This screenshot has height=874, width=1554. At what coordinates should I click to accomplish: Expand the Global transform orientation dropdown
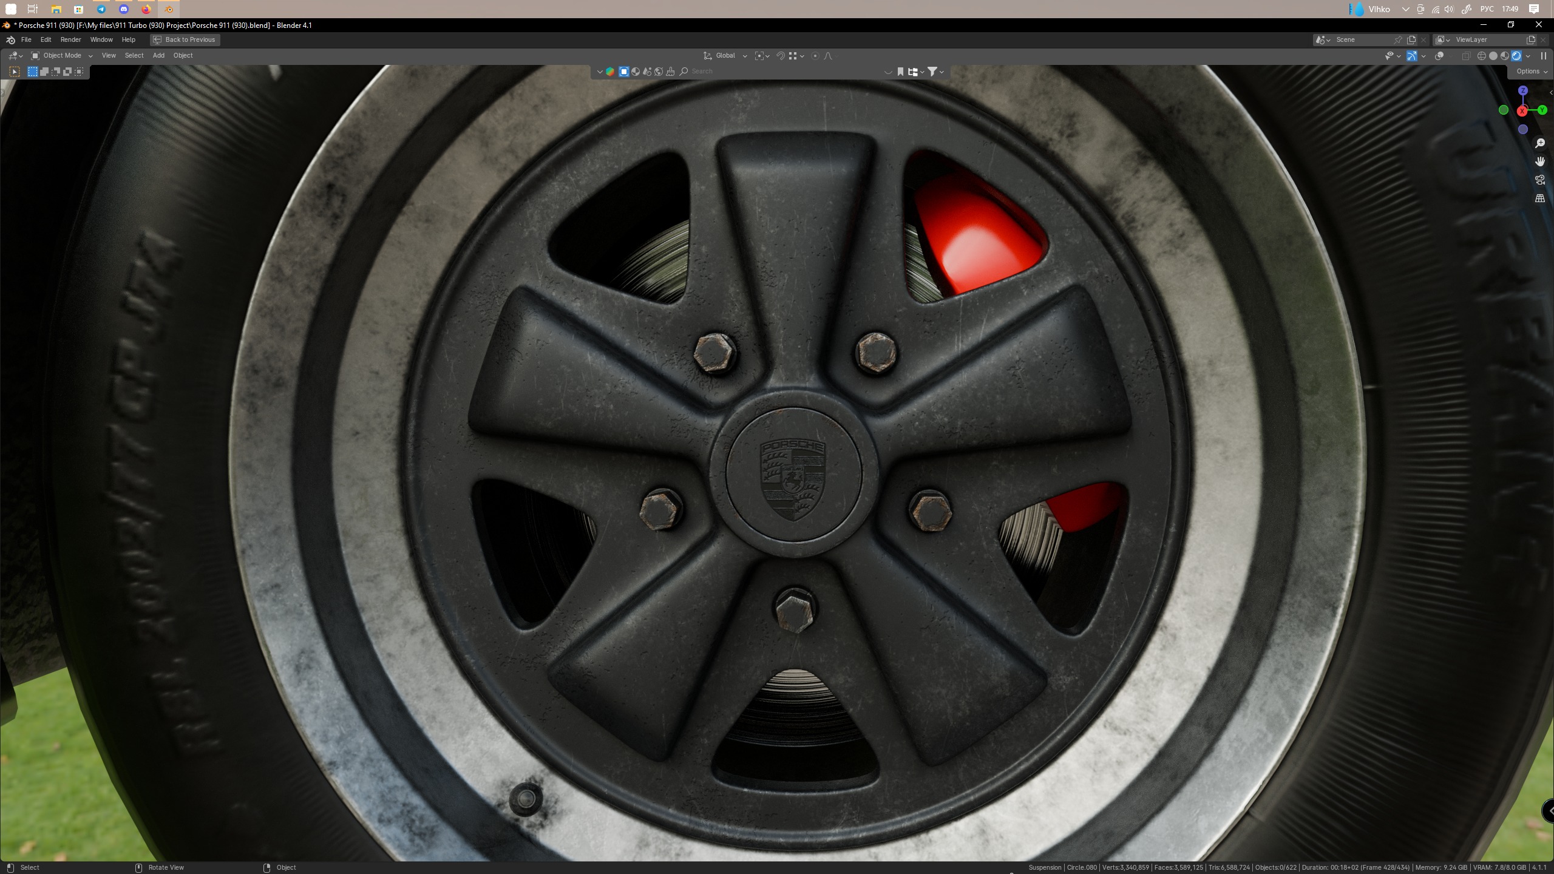tap(725, 56)
